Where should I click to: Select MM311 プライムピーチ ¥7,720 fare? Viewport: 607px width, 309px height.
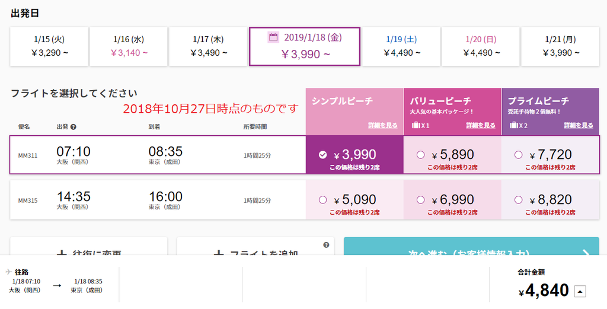coord(550,155)
